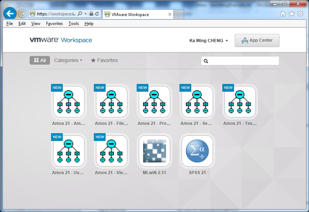Maximize the browser window
This screenshot has height=212, width=309.
tap(285, 4)
